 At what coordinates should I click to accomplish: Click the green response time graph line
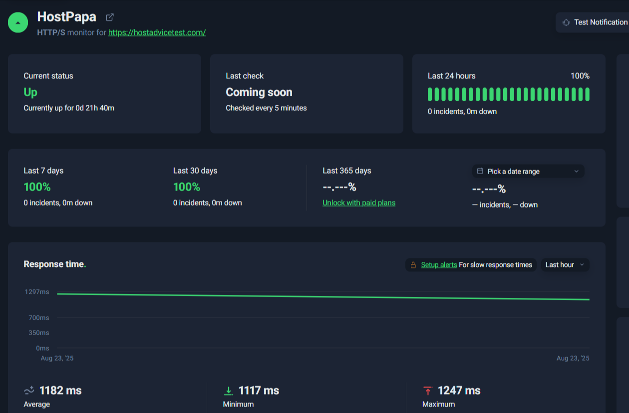pyautogui.click(x=323, y=297)
